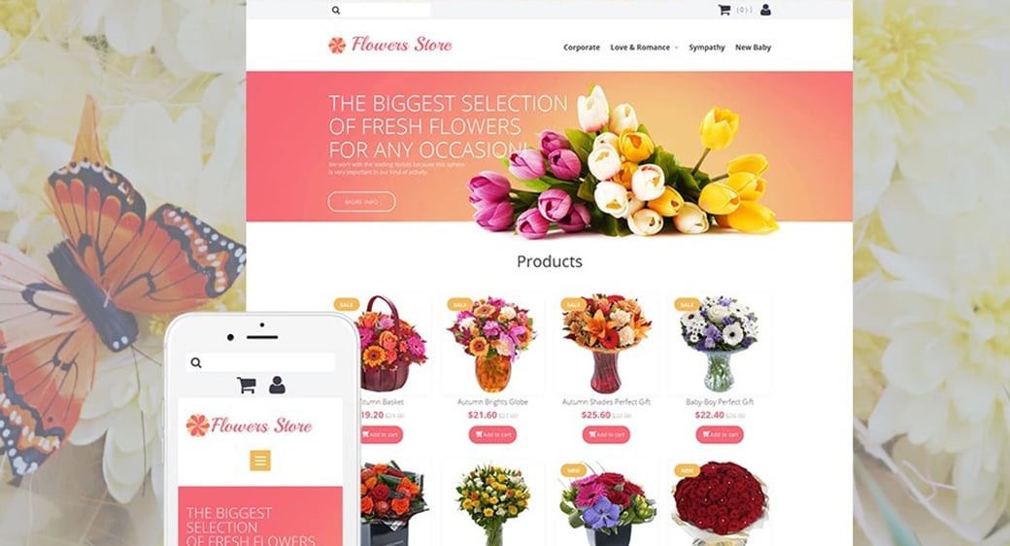Add Baby-Boy Perfect Gift to cart

click(720, 434)
